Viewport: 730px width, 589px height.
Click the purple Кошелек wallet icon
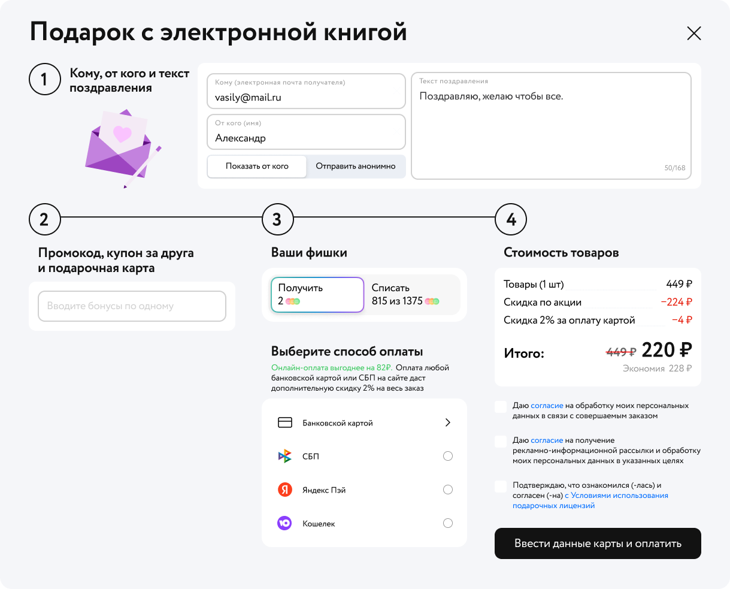click(284, 524)
